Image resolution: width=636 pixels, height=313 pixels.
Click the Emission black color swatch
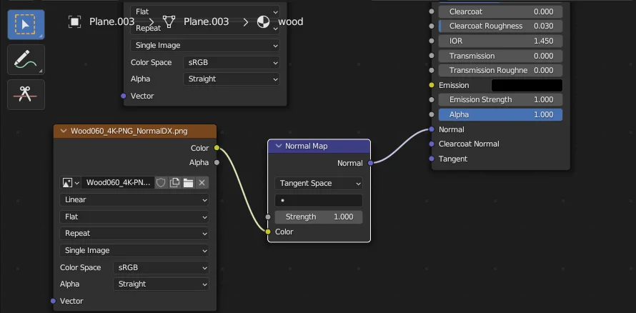[x=527, y=85]
